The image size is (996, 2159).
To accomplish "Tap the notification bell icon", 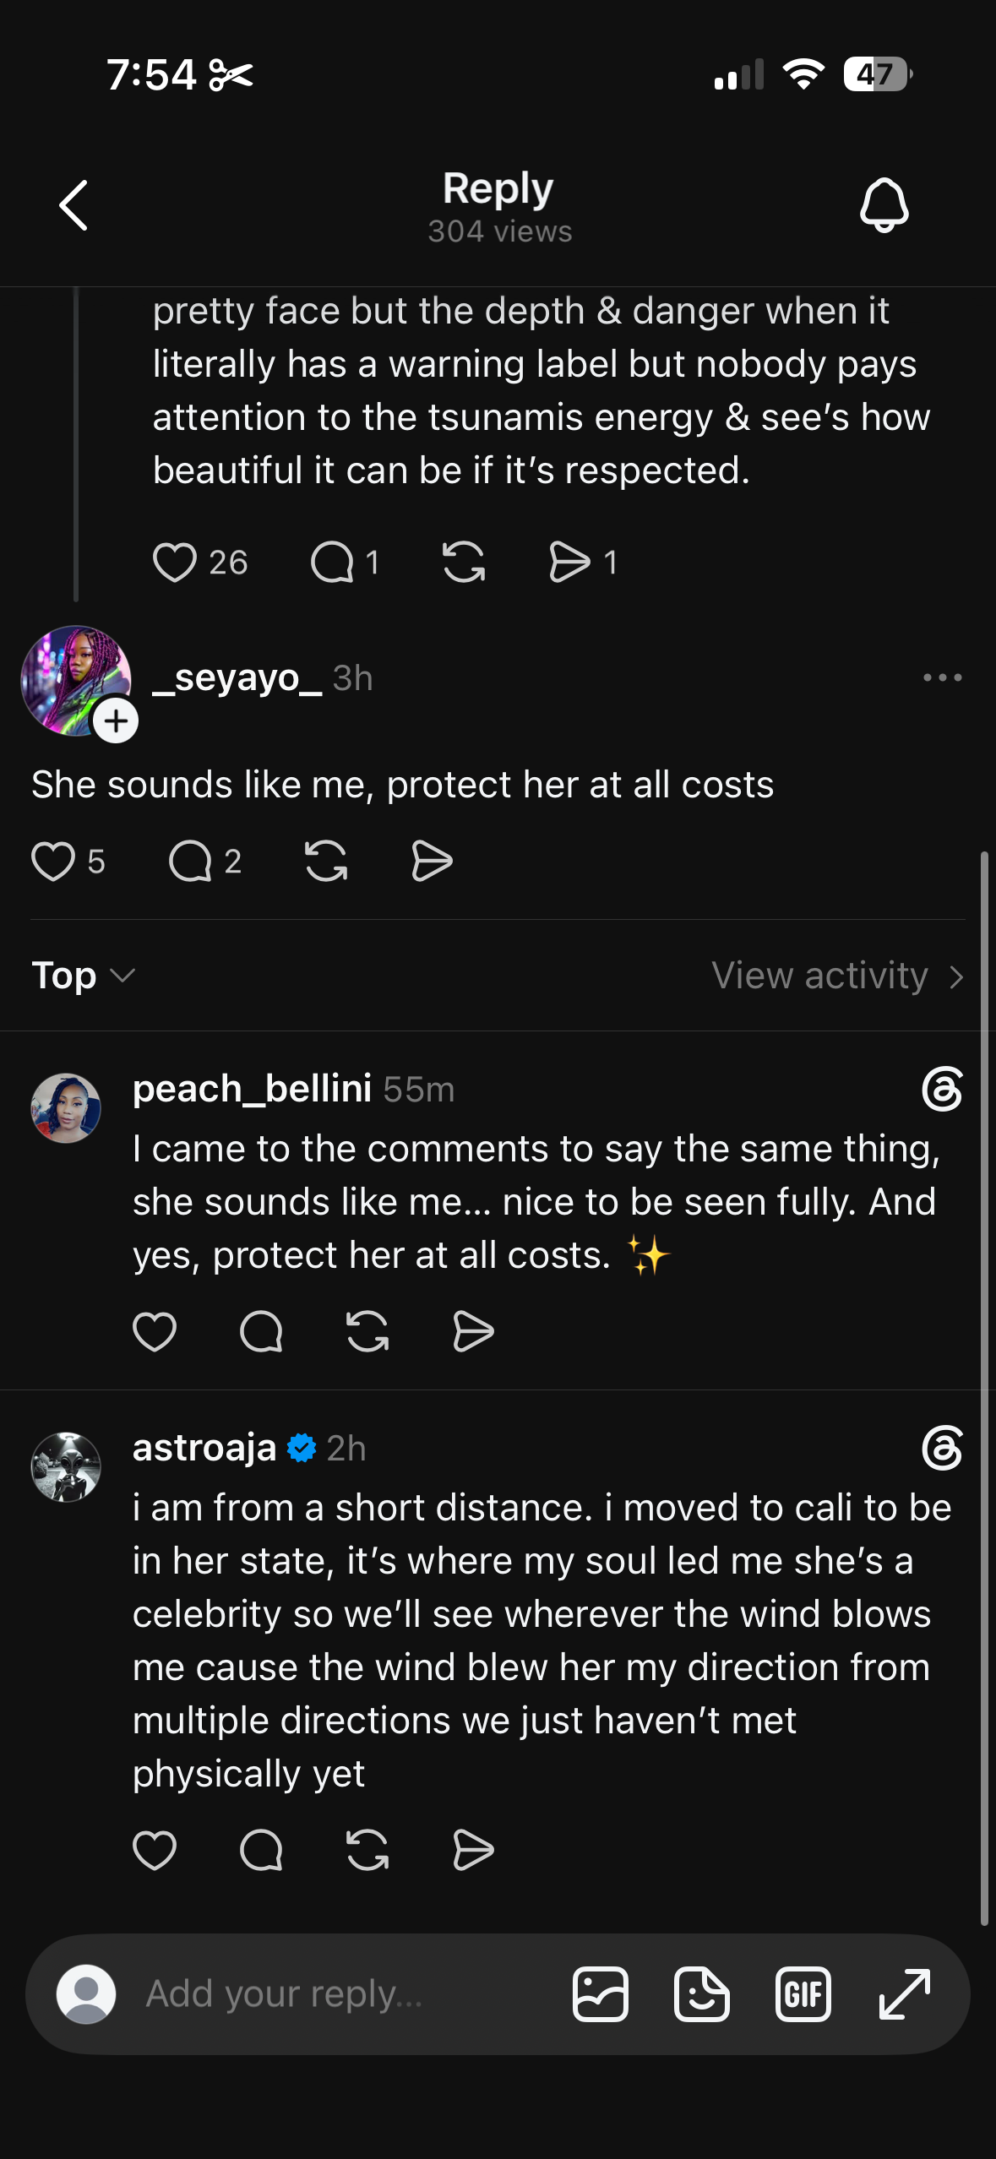I will 884,205.
